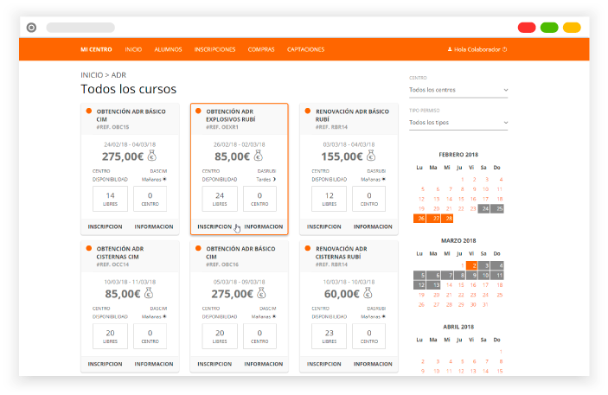The height and width of the screenshot is (395, 608).
Task: Open the CAPTACIONES section
Action: pyautogui.click(x=305, y=49)
